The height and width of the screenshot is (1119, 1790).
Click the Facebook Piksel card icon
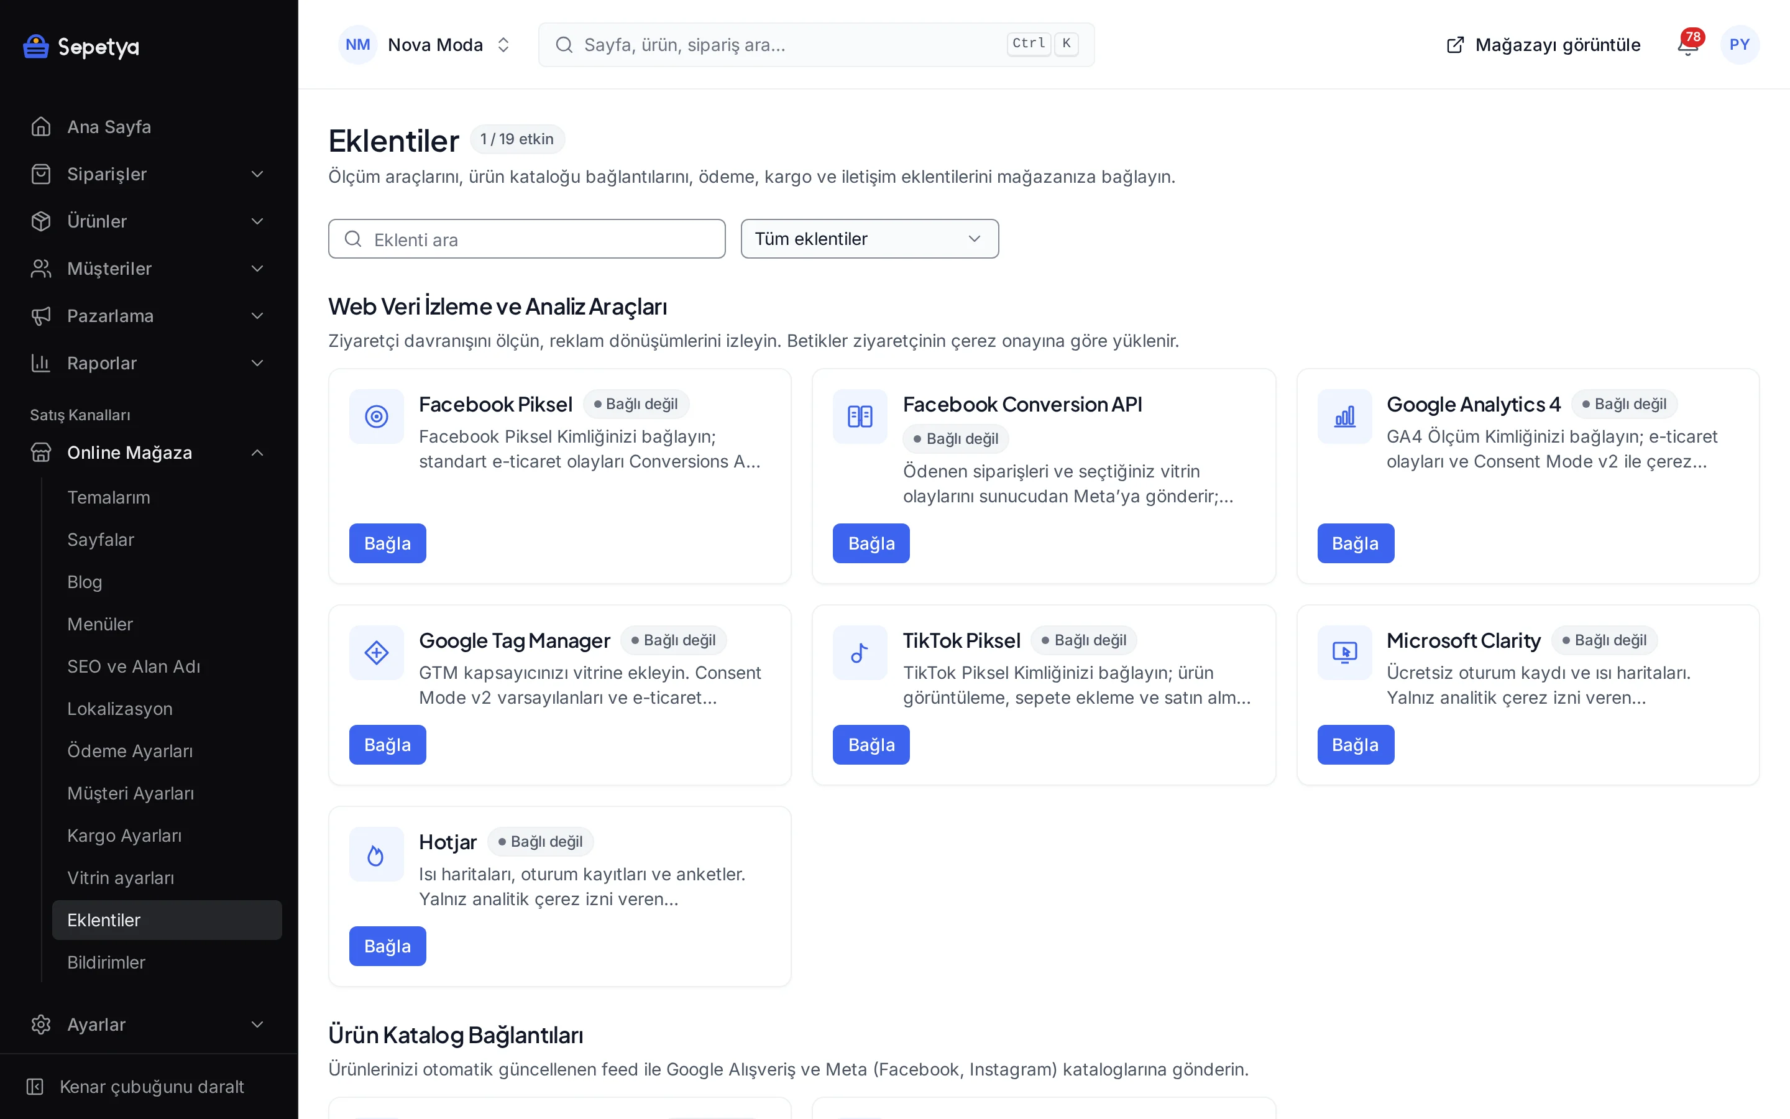377,417
